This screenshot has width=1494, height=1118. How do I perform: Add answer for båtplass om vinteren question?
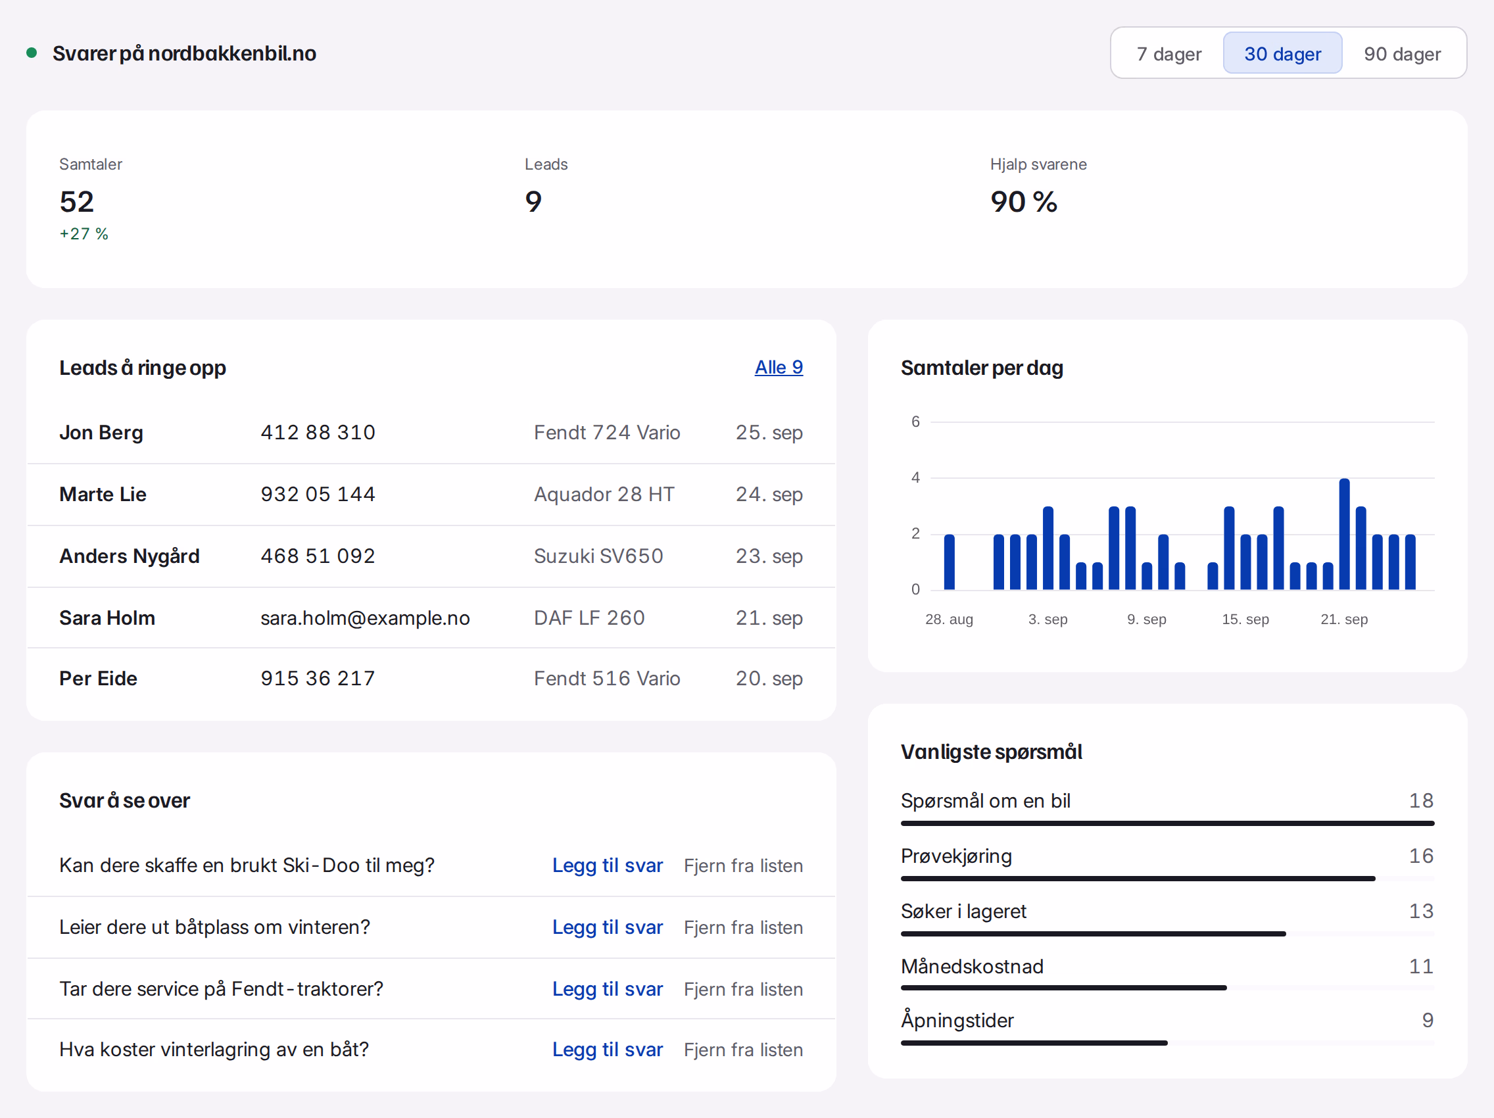607,927
